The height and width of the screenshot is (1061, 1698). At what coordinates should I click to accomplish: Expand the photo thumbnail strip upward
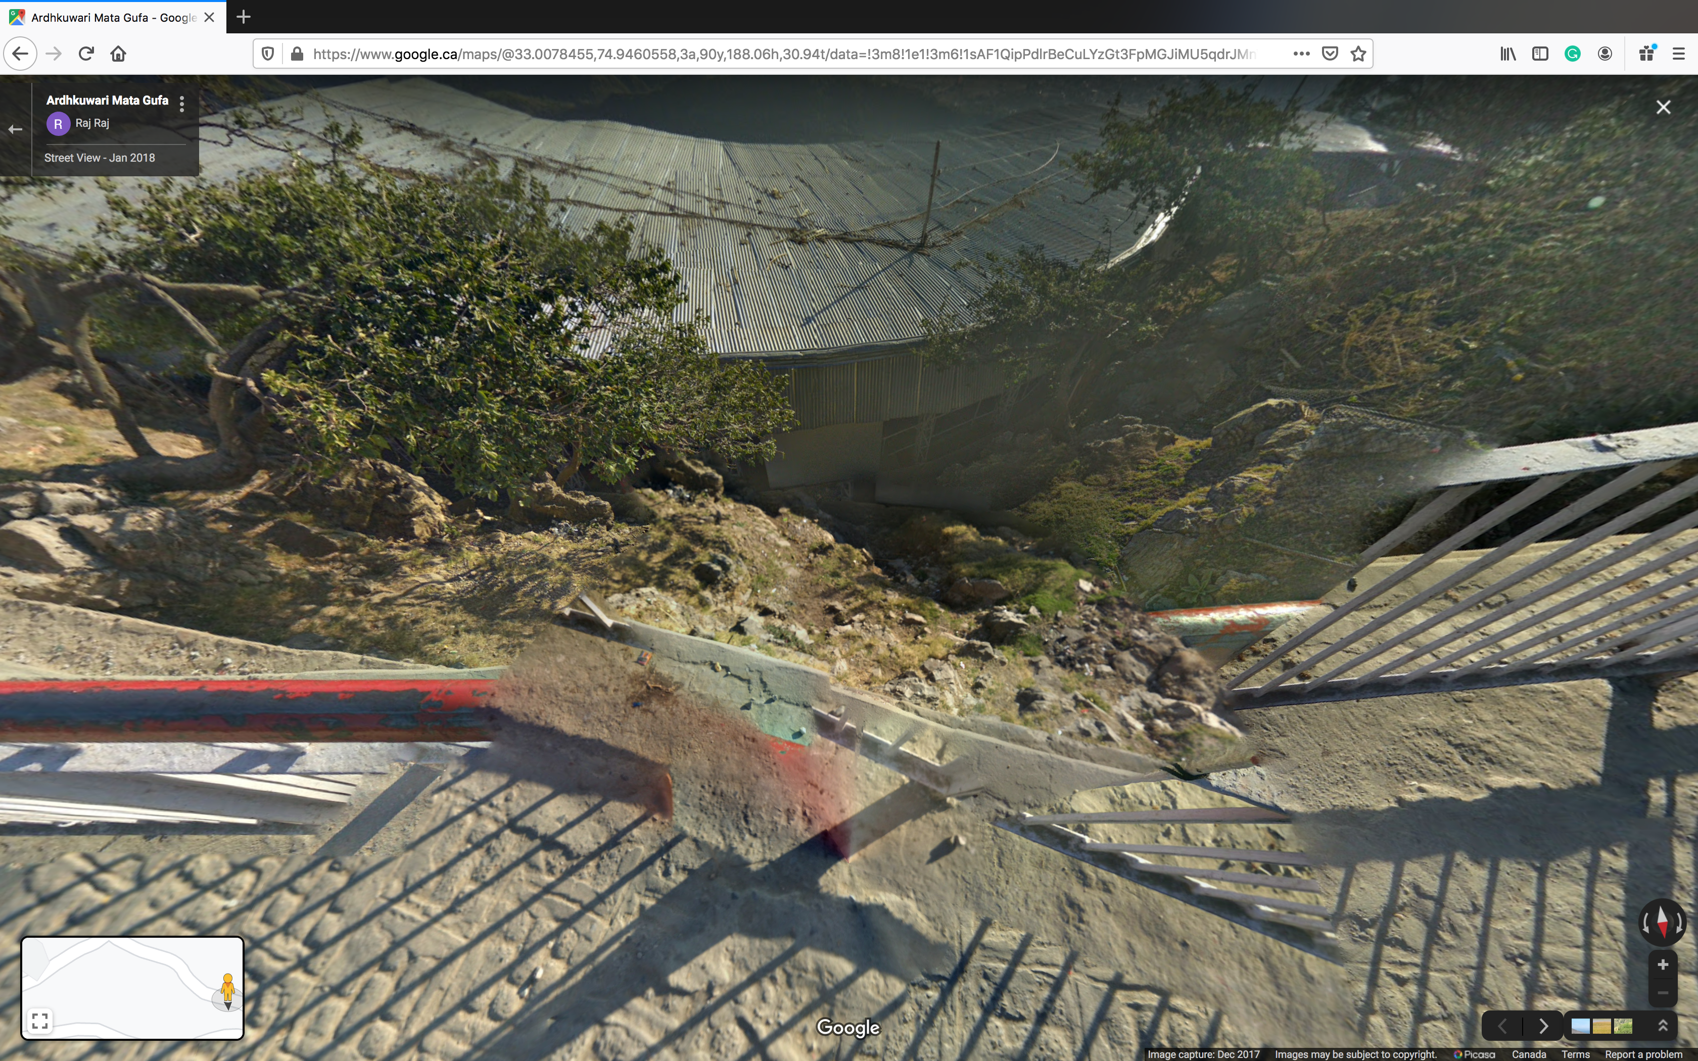pos(1662,1026)
